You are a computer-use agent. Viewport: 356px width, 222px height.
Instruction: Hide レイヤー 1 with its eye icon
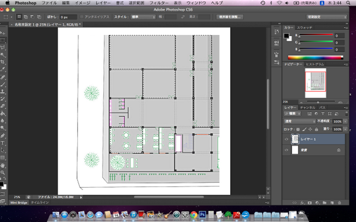[x=287, y=139]
